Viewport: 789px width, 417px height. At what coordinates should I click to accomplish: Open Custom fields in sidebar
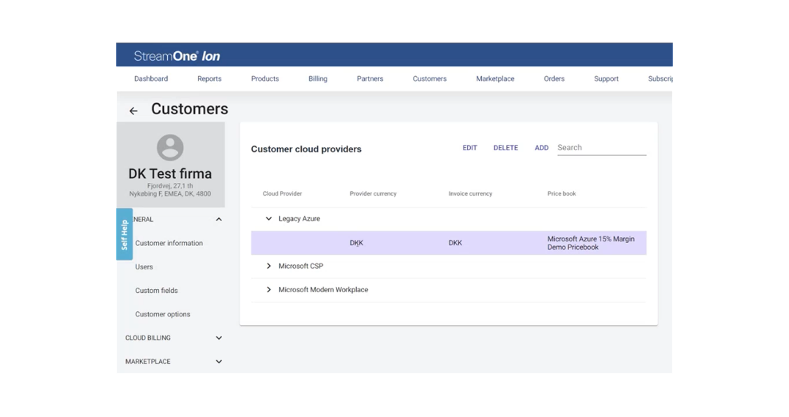click(x=157, y=290)
